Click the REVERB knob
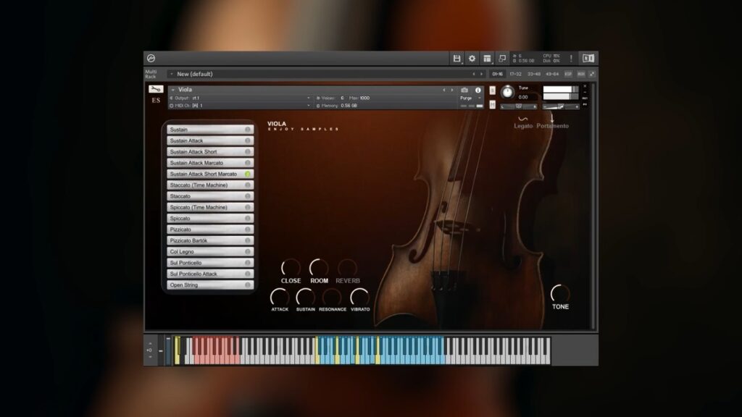The image size is (742, 417). click(x=347, y=268)
